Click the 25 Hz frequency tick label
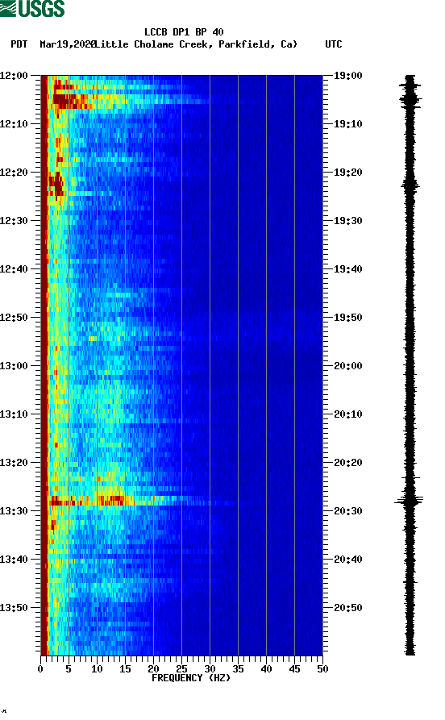 (x=181, y=669)
